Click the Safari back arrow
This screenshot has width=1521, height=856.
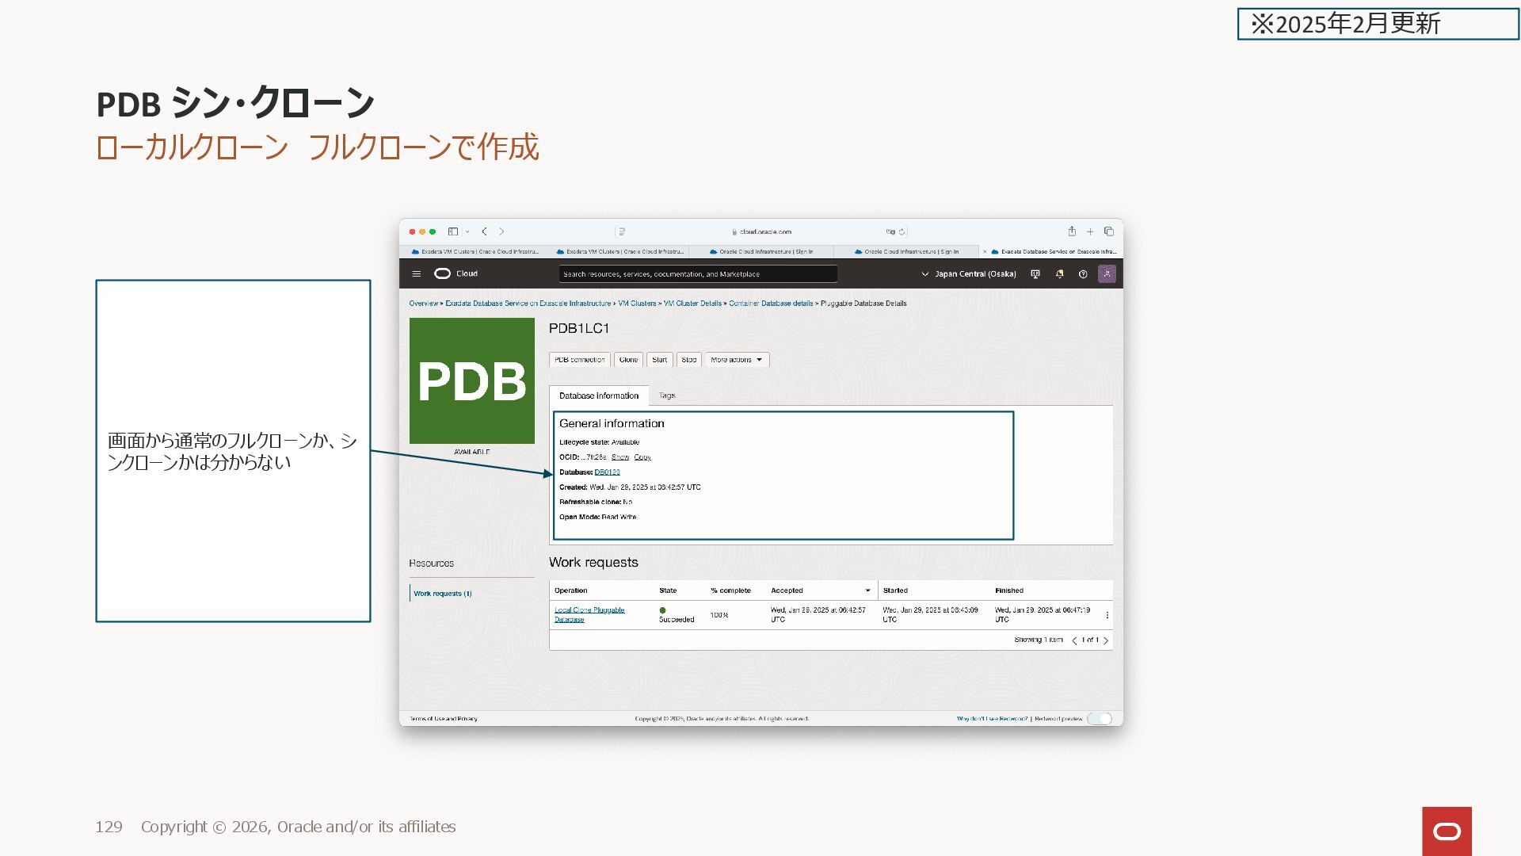coord(484,231)
